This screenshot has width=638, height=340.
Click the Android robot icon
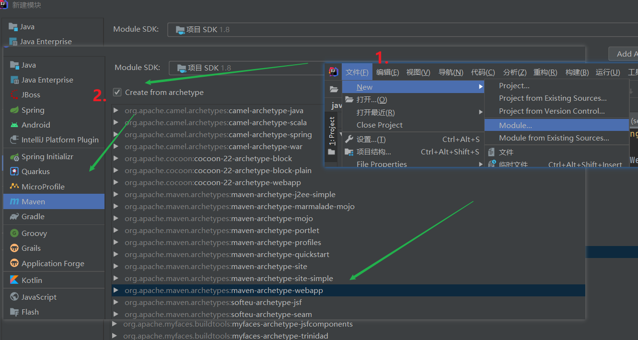pos(14,125)
